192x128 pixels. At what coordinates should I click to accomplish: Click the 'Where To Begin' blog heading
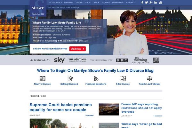(x=95, y=70)
